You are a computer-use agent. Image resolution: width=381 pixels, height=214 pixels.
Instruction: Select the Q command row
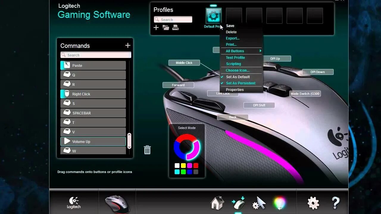click(x=93, y=75)
